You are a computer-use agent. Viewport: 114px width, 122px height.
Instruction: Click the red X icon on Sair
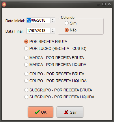point(66,112)
